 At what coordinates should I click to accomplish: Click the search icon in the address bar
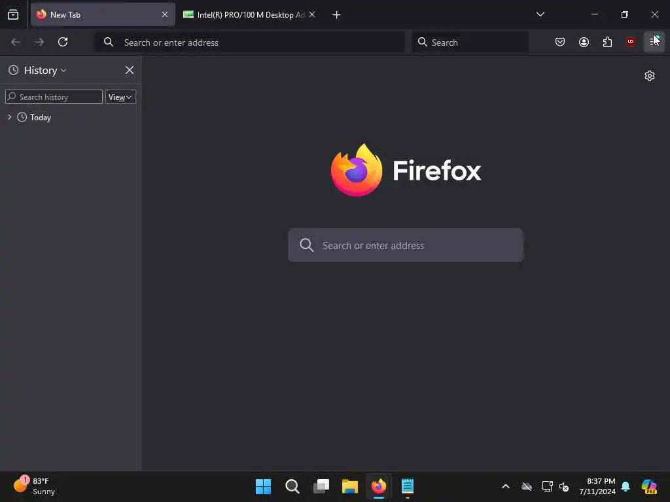pos(109,42)
